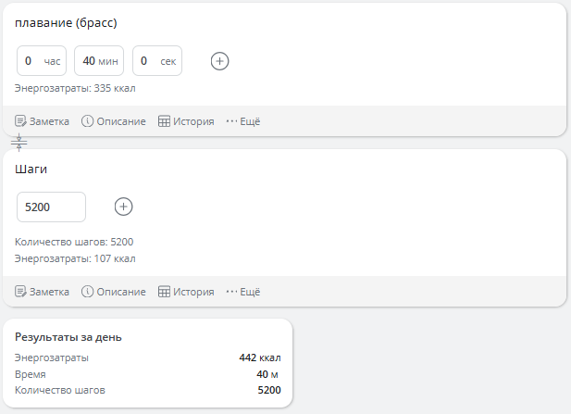Click the Шаги card title
Image resolution: width=571 pixels, height=414 pixels.
coord(31,169)
